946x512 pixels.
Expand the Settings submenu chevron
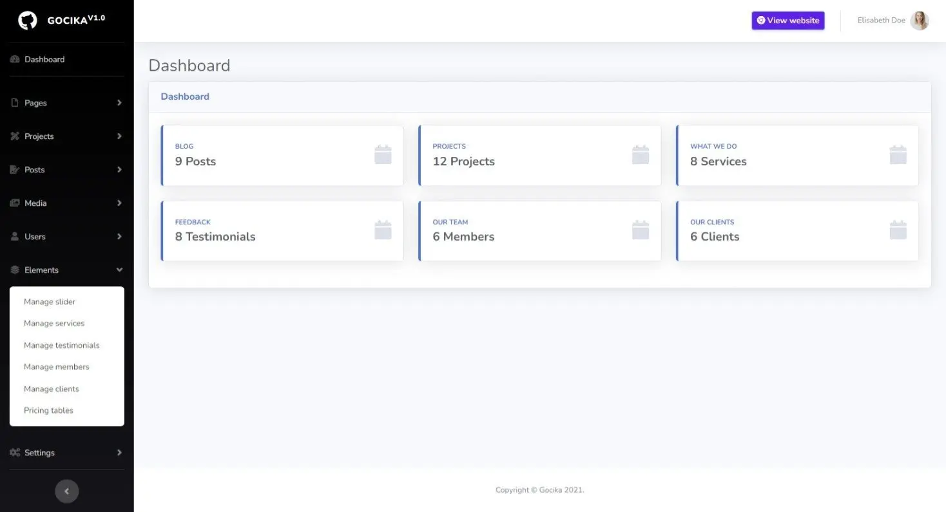tap(119, 453)
